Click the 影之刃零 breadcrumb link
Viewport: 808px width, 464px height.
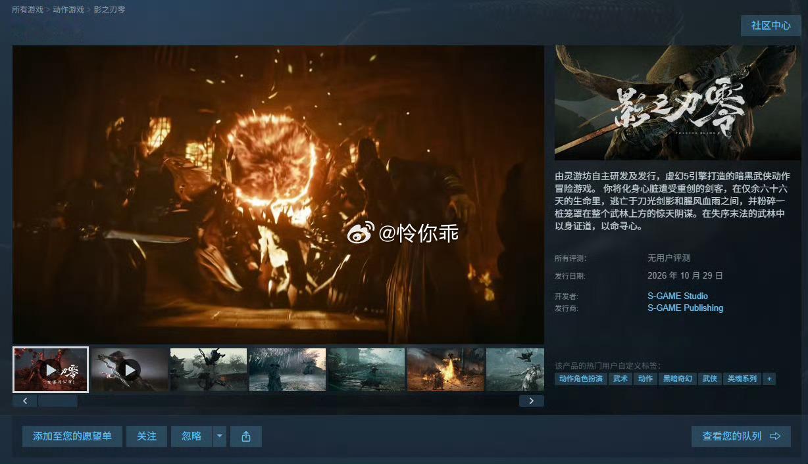[x=109, y=10]
